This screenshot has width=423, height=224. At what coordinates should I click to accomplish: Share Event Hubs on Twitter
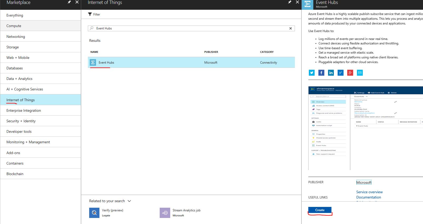coord(312,73)
